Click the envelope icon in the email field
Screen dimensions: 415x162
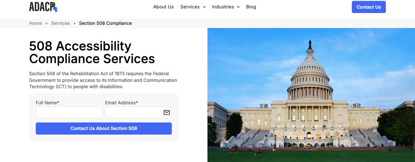[167, 112]
